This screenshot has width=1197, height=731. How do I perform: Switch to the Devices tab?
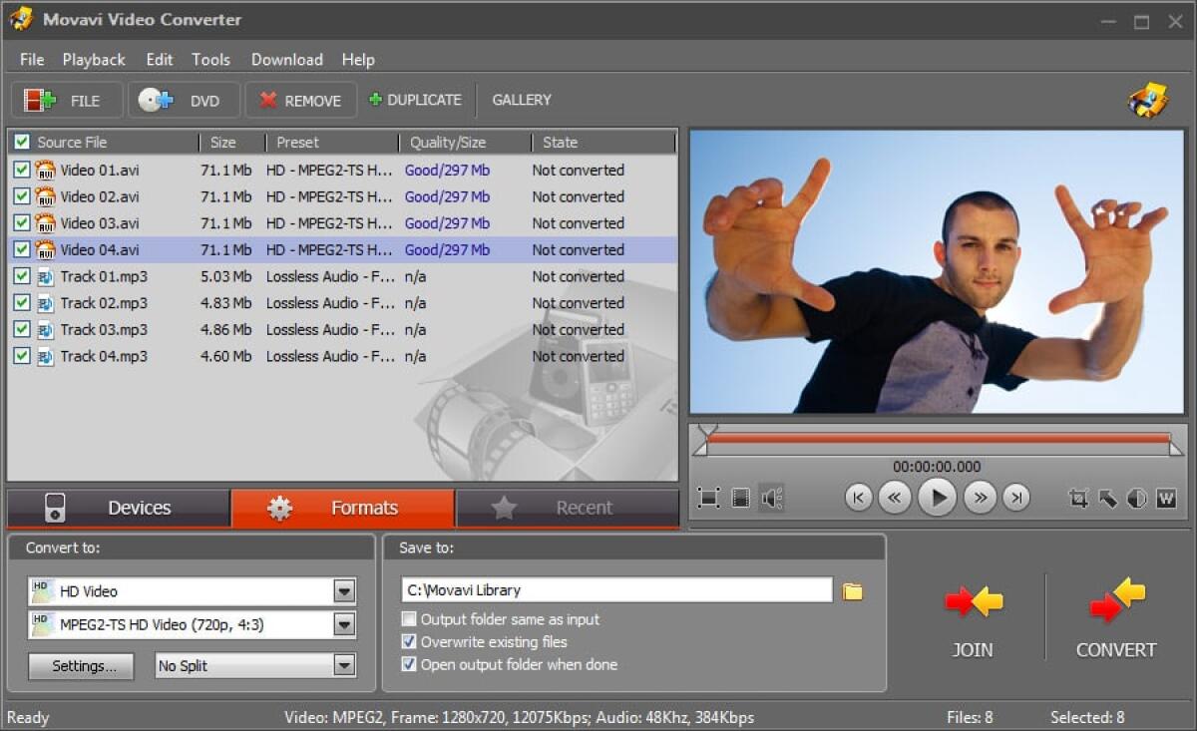pyautogui.click(x=118, y=508)
